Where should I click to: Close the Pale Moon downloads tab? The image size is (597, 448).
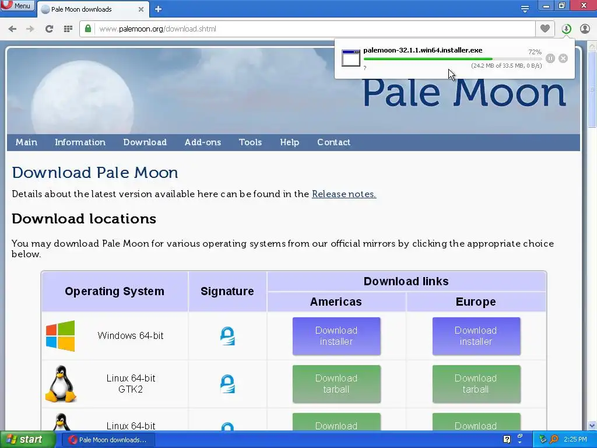[141, 9]
